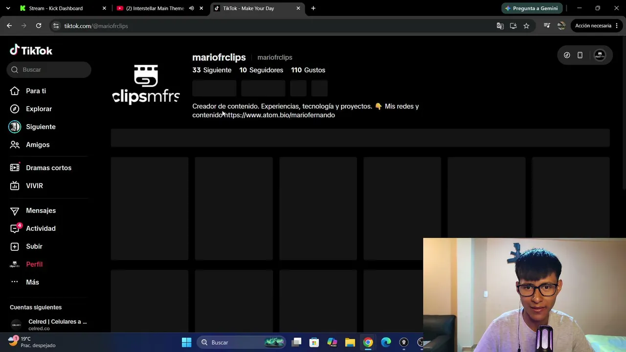This screenshot has height=352, width=626.
Task: Open the Más three-dots icon
Action: click(x=15, y=282)
